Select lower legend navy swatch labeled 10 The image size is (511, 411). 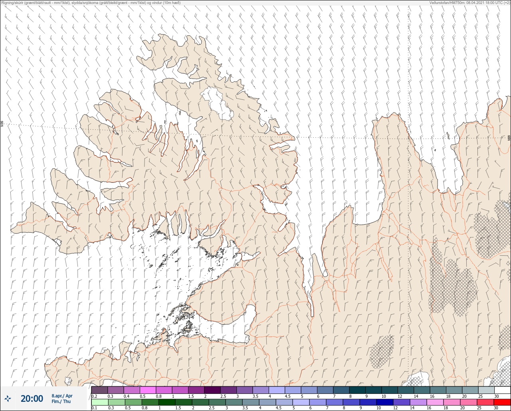384,402
